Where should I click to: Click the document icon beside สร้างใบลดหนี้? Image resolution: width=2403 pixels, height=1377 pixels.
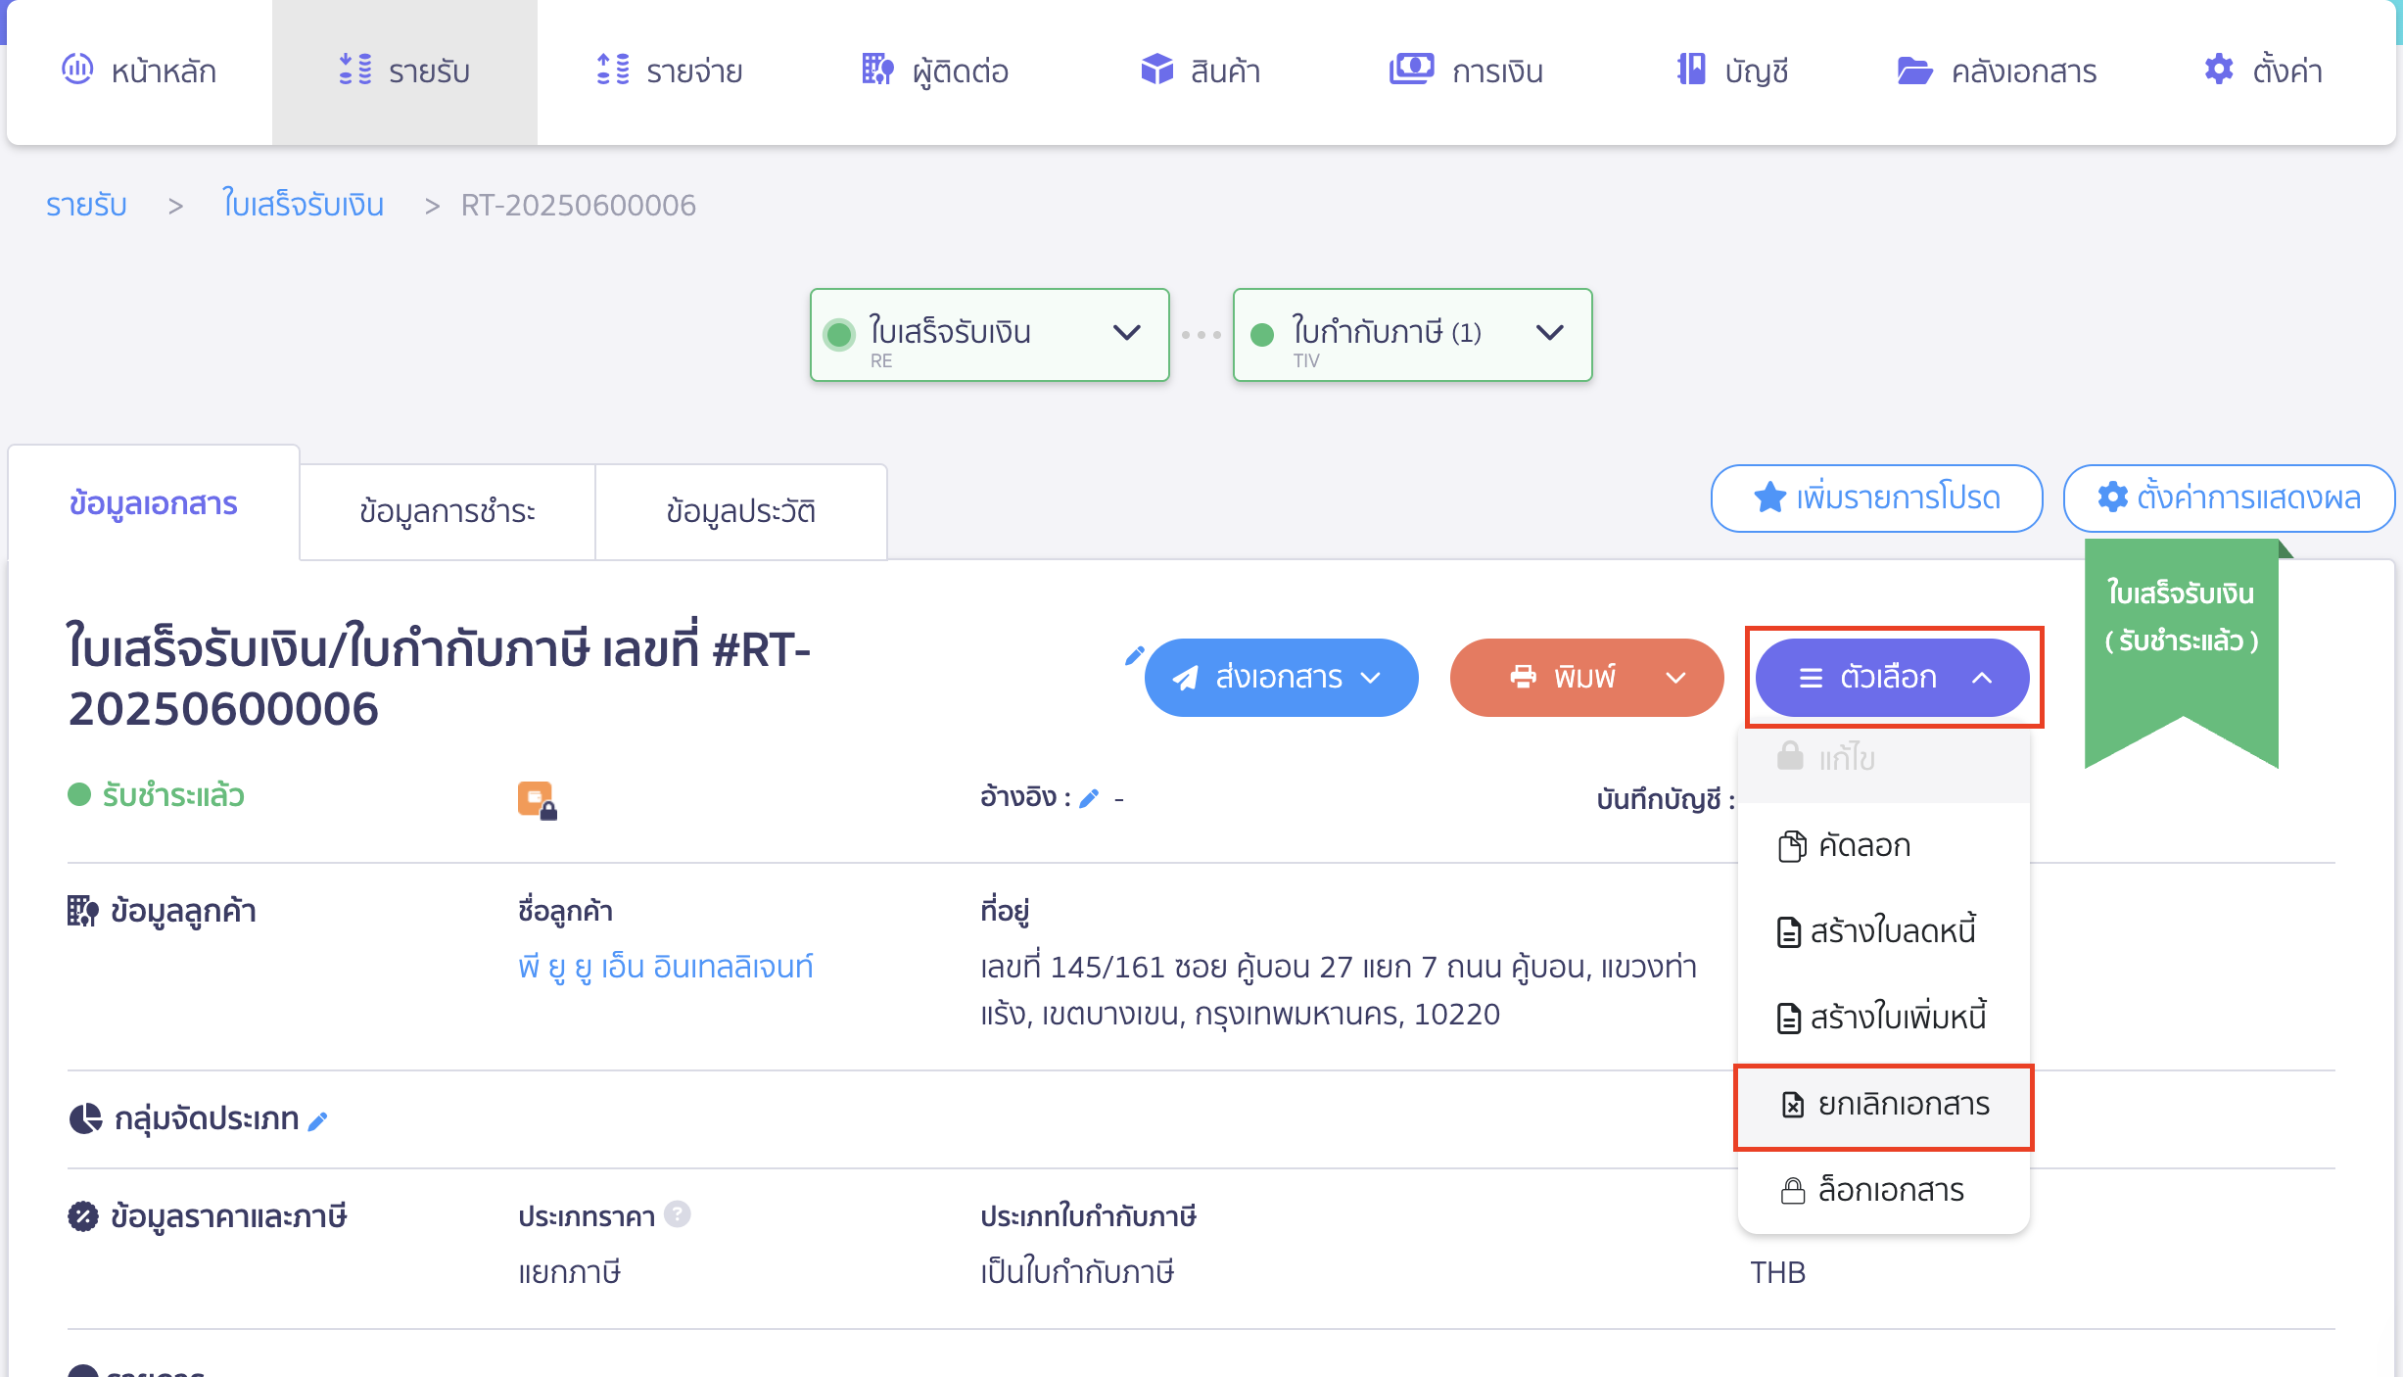[x=1789, y=931]
